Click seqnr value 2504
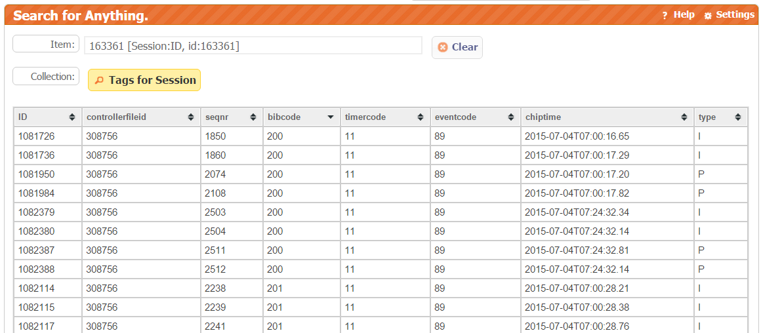The height and width of the screenshot is (333, 761). point(215,231)
